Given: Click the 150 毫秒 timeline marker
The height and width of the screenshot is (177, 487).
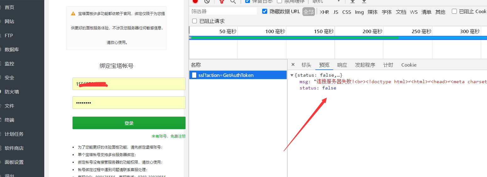Looking at the screenshot, I should (324, 31).
